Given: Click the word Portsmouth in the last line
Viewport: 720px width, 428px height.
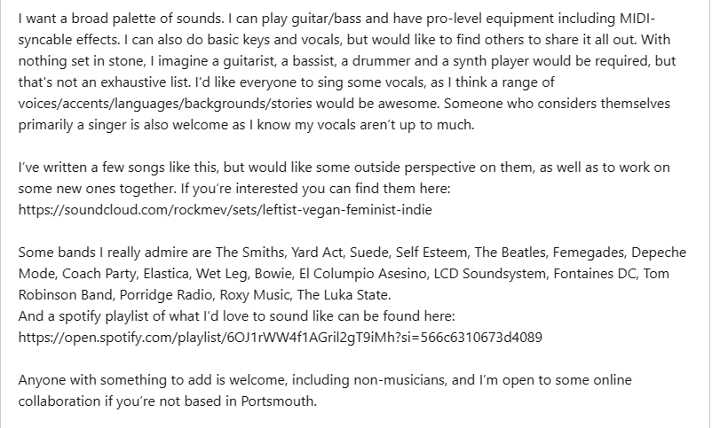Looking at the screenshot, I should click(x=278, y=401).
